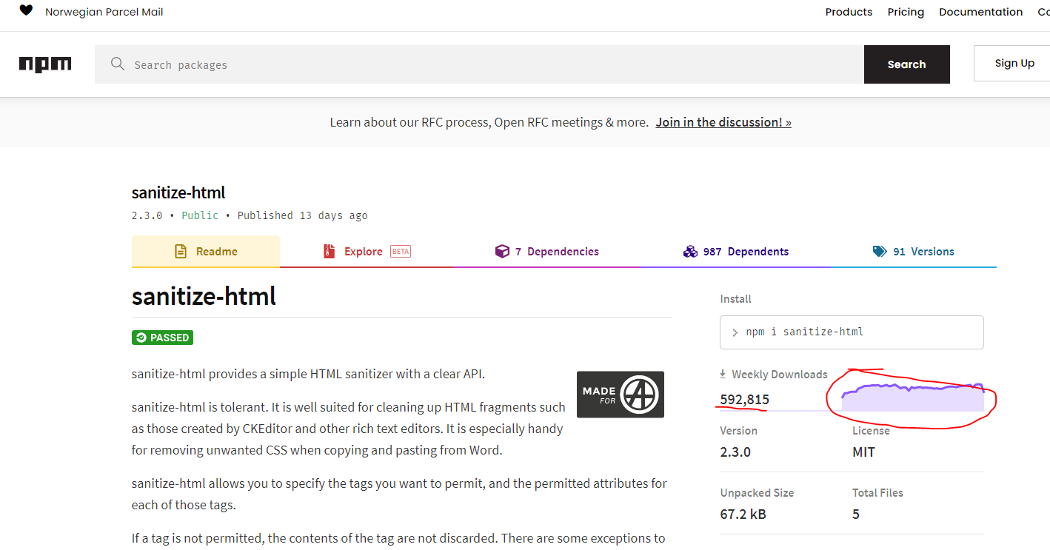Copy the npm i sanitize-html install command
Screen dimensions: 1050x550
(852, 332)
